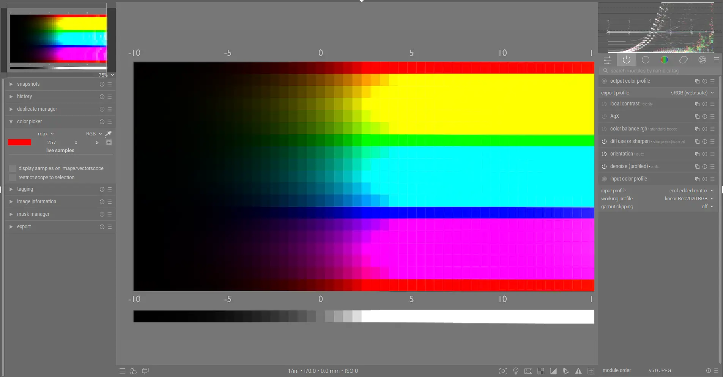Click the red color picker swatch
This screenshot has height=377, width=723.
pyautogui.click(x=19, y=142)
